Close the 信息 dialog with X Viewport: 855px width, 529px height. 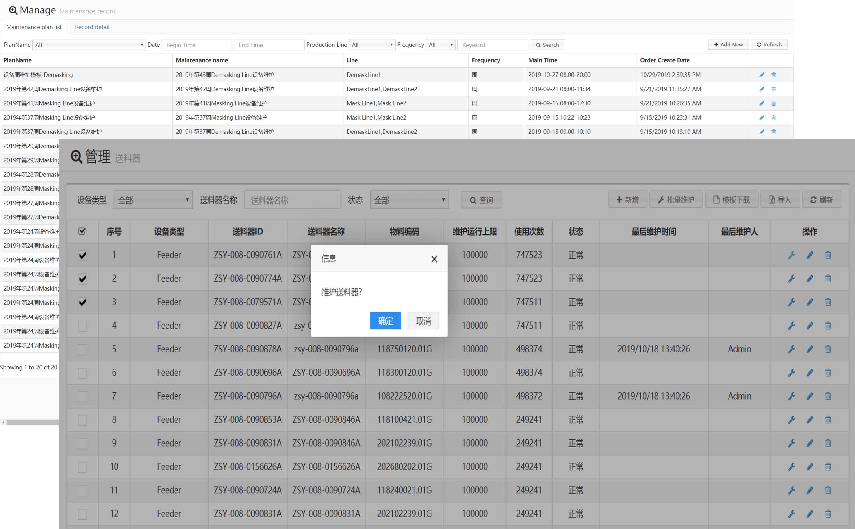click(434, 259)
